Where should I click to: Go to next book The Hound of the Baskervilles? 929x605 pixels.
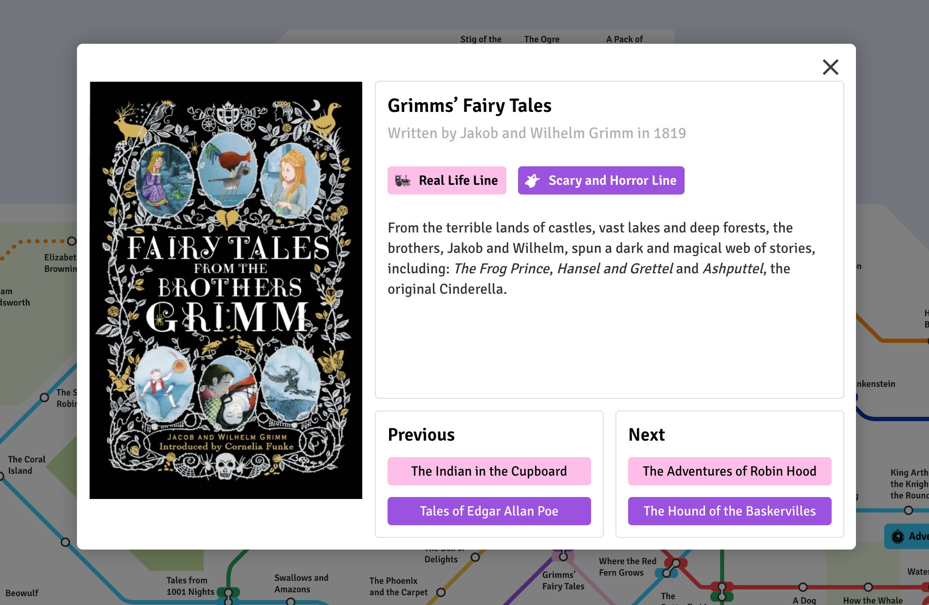[x=729, y=511]
